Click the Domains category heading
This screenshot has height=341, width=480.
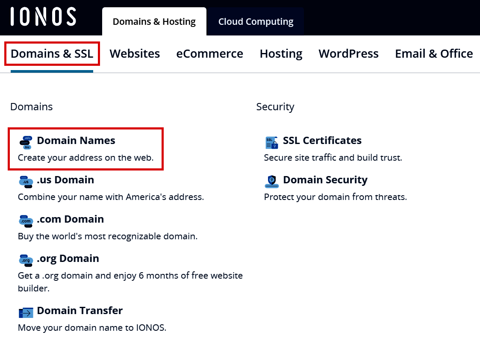pyautogui.click(x=31, y=106)
